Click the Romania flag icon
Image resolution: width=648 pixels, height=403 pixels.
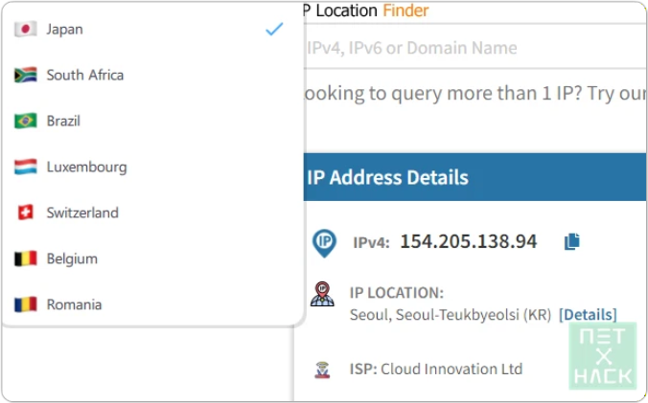pyautogui.click(x=26, y=305)
